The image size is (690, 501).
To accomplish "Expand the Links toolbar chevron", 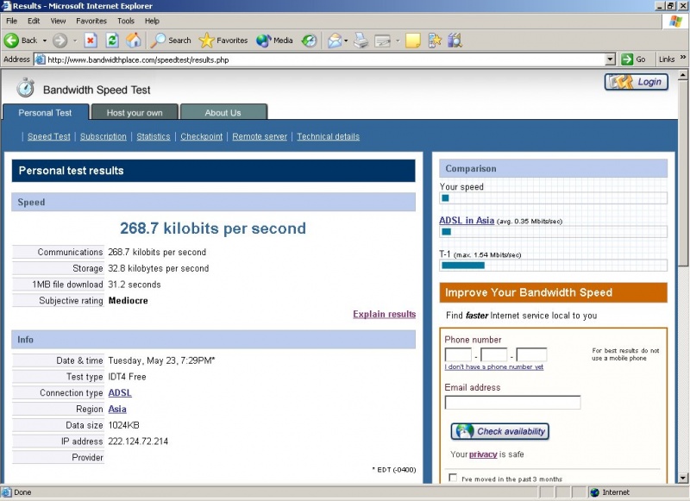I will (x=681, y=59).
